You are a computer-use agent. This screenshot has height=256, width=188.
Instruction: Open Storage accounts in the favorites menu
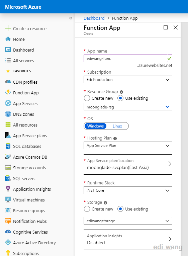pyautogui.click(x=29, y=168)
